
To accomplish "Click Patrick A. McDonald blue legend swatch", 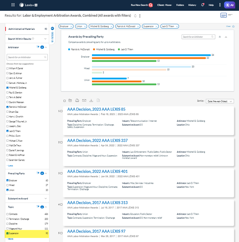I will pyautogui.click(x=69, y=49).
